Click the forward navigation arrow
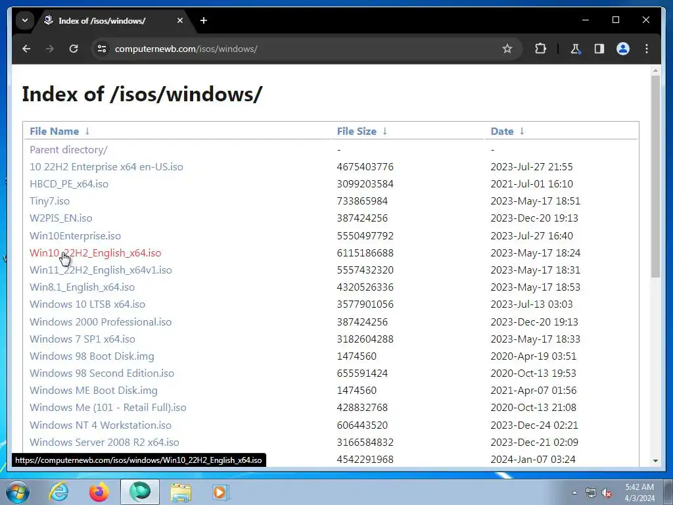 [x=50, y=49]
